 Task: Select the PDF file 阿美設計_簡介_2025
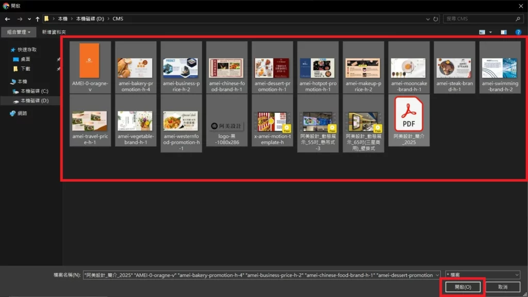(x=408, y=121)
